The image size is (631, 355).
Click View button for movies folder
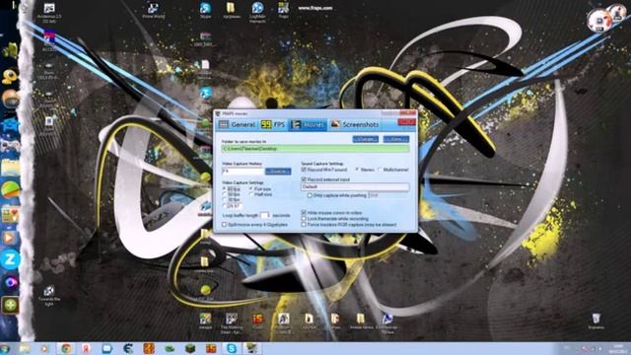[396, 139]
